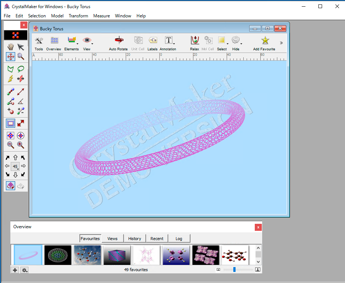Open the gear options dropdown in Overview
Viewport: 345px width, 283px height.
pyautogui.click(x=24, y=270)
